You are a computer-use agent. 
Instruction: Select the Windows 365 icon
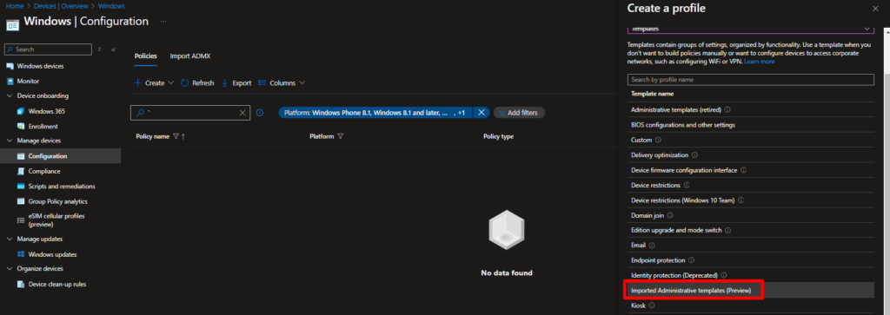pos(21,111)
